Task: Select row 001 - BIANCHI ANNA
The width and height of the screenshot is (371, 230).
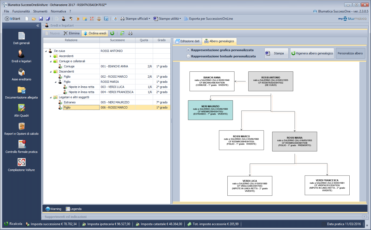Action: (107, 66)
